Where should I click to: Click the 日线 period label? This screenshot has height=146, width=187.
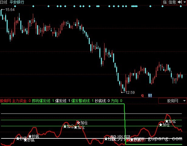pyautogui.click(x=4, y=2)
